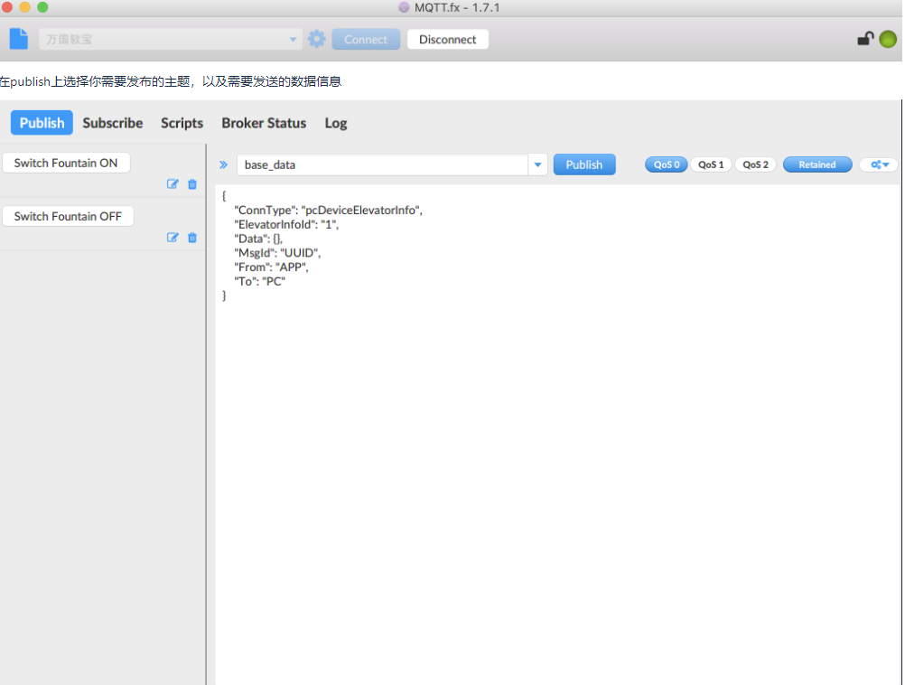Viewport: 905px width, 685px height.
Task: Edit the Switch Fountain OFF script
Action: [x=172, y=238]
